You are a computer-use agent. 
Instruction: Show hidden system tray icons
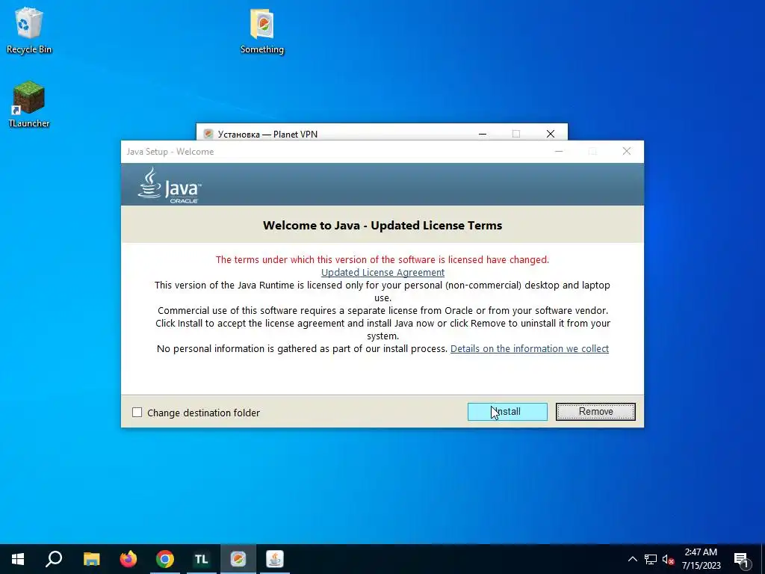[632, 559]
